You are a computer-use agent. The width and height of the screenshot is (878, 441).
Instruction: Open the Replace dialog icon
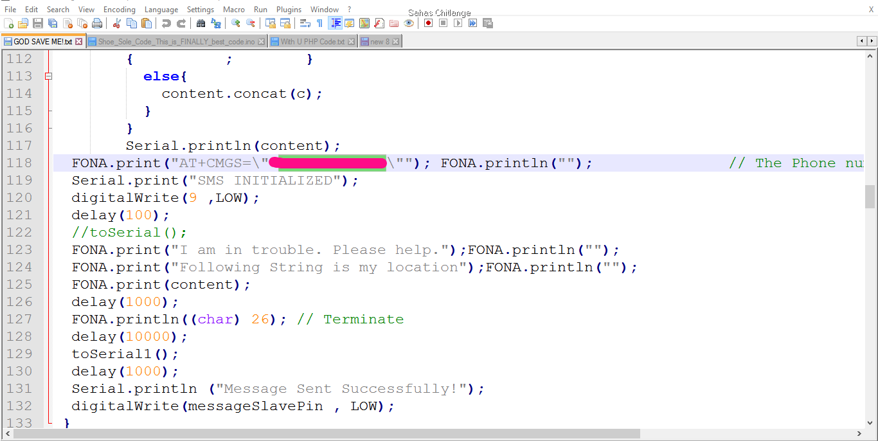tap(216, 23)
